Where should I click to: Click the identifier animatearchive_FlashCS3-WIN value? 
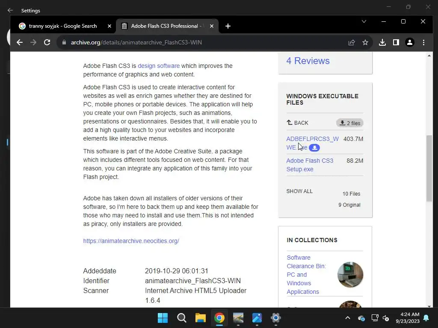193,281
